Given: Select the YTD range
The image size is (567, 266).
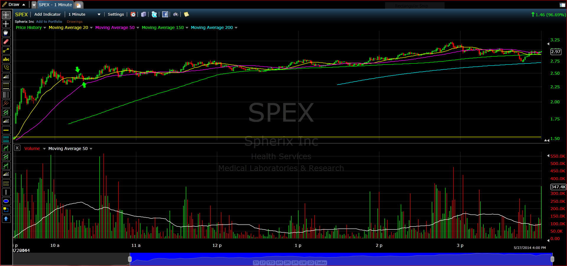Looking at the screenshot, I should pyautogui.click(x=271, y=262).
